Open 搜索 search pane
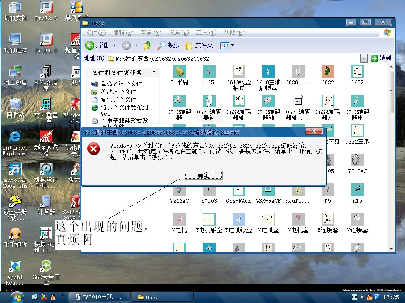Image resolution: width=405 pixels, height=303 pixels. pyautogui.click(x=168, y=45)
